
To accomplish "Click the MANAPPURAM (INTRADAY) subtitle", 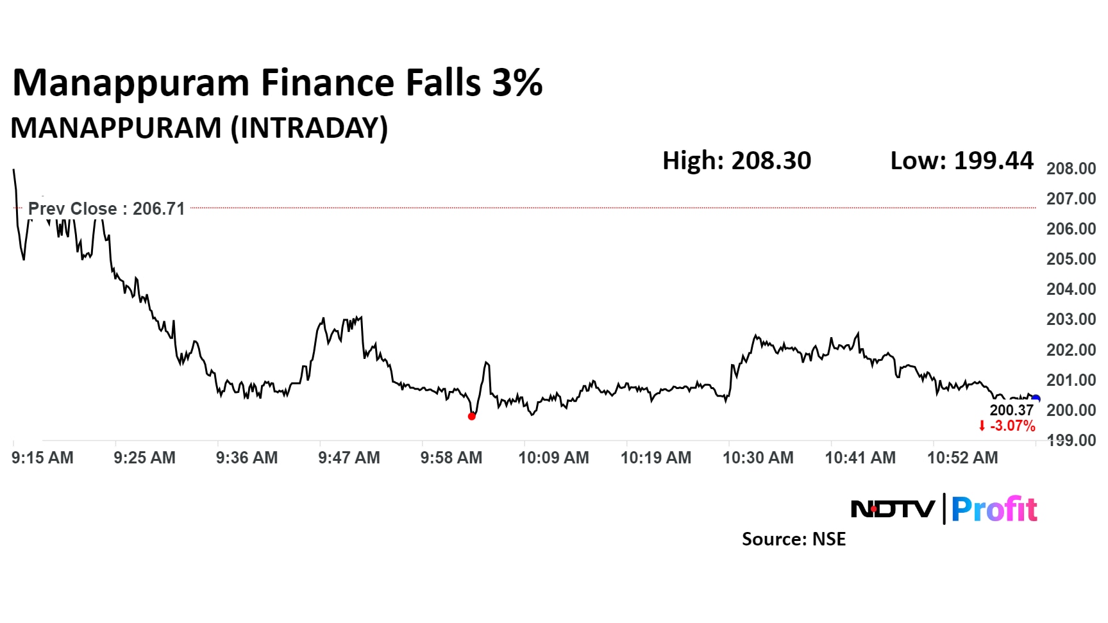I will pos(199,128).
